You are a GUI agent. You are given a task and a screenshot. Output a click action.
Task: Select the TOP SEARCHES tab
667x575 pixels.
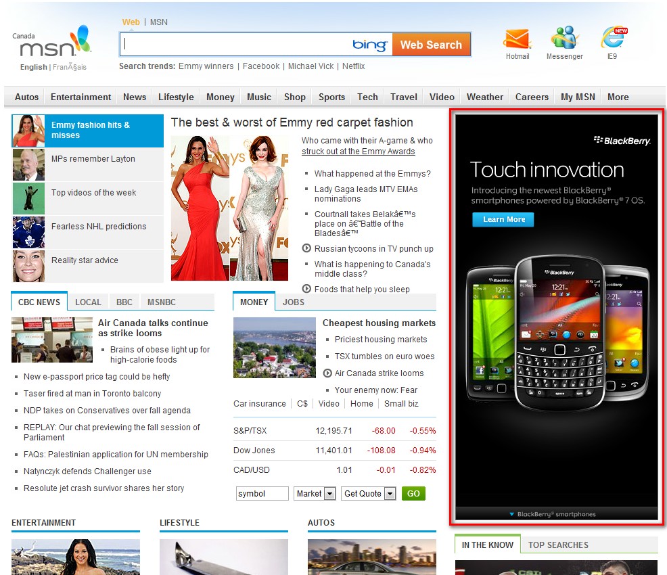click(x=558, y=545)
